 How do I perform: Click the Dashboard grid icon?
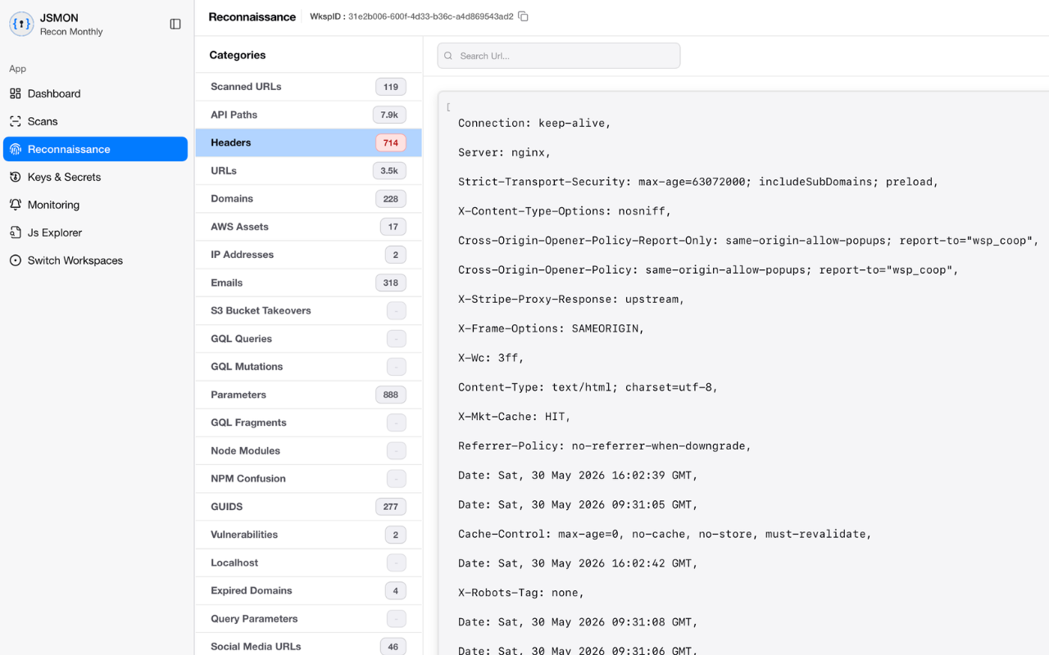[16, 93]
